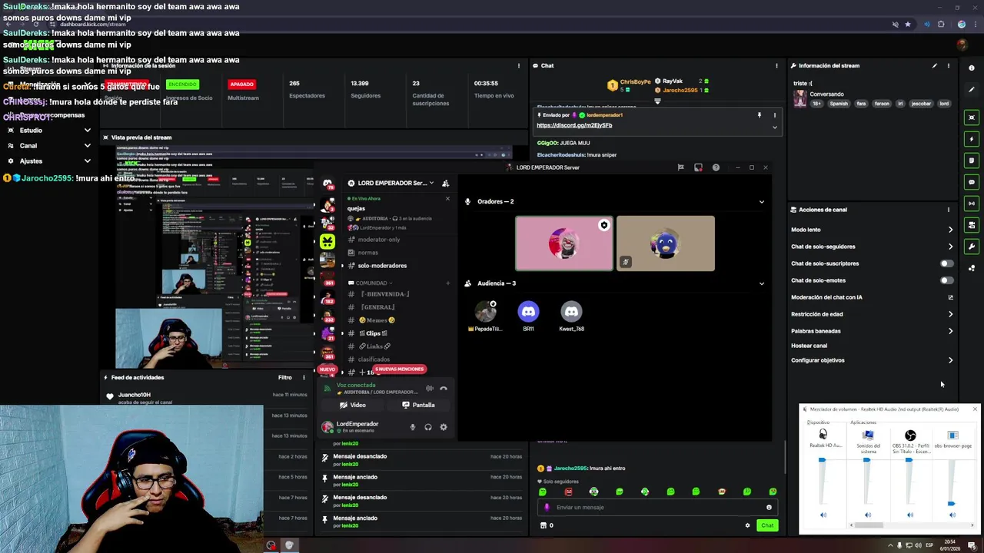The width and height of the screenshot is (984, 553).
Task: Mute obs-browser-page in volume mixer
Action: pos(952,515)
